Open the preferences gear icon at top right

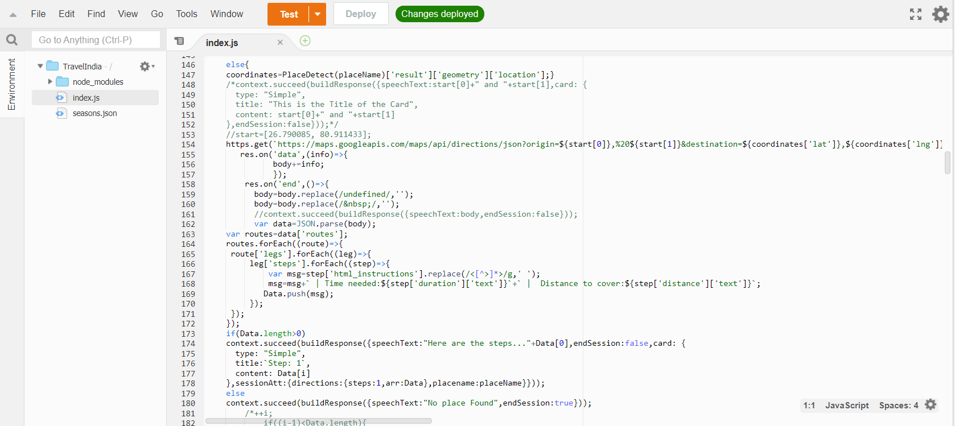pyautogui.click(x=940, y=14)
